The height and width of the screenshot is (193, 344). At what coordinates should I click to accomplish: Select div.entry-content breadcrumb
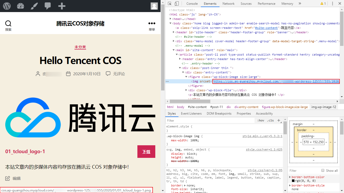point(246,107)
